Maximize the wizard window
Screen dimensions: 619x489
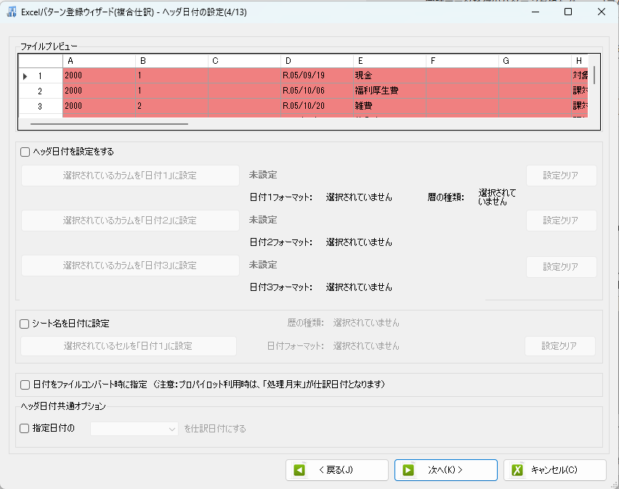pos(568,12)
